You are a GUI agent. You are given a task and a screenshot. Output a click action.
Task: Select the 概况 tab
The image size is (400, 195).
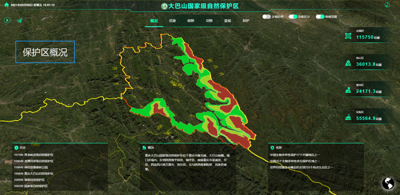154,21
